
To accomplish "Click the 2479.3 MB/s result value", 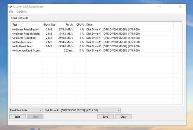I will click(65, 30).
